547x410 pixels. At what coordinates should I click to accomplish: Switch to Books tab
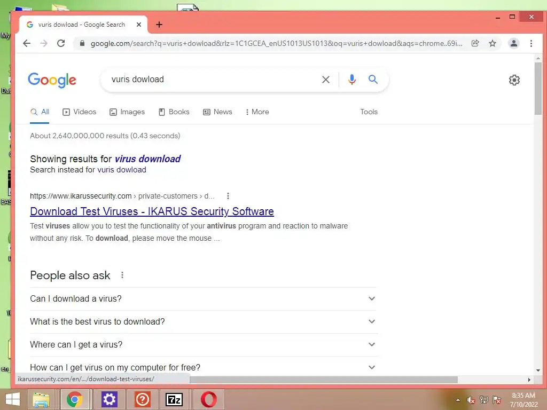pyautogui.click(x=174, y=112)
